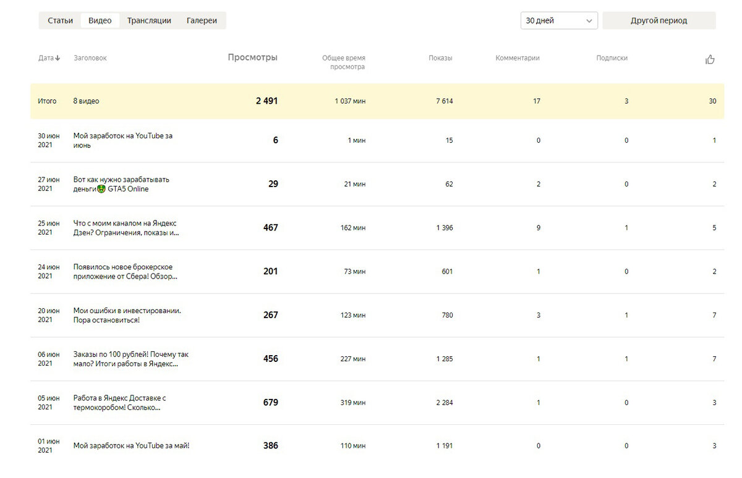Switch to the Галереи tab
The image size is (742, 478).
pos(202,20)
